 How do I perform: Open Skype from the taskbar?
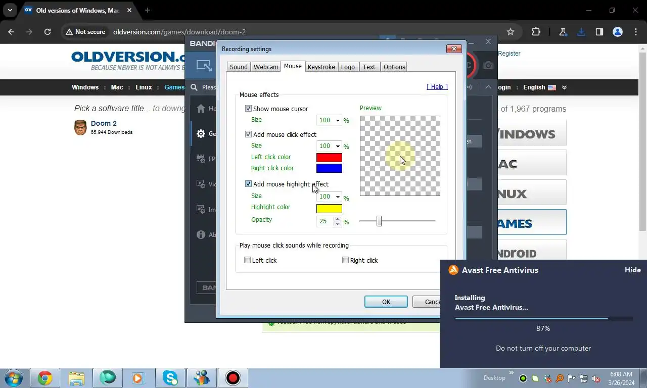tap(170, 378)
